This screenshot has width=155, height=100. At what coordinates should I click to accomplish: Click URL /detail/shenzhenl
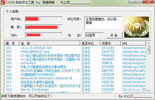coord(134,48)
